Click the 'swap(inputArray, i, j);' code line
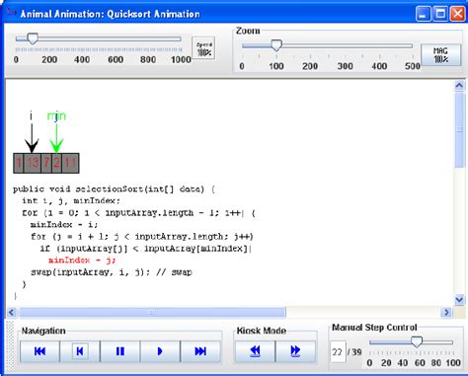The width and height of the screenshot is (468, 376). coord(112,272)
